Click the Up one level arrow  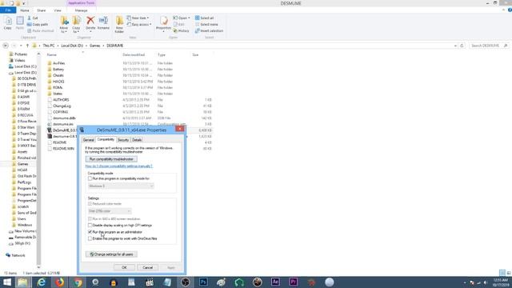coord(27,46)
